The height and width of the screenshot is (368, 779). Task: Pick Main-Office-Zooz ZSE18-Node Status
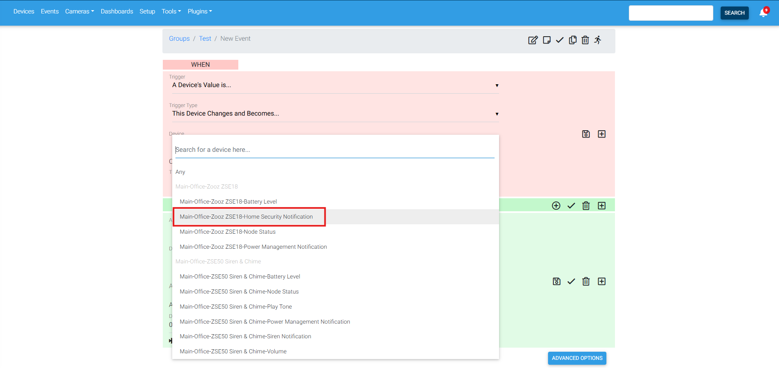coord(335,232)
